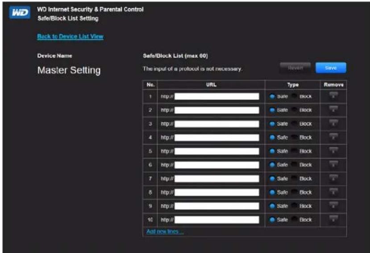Focus the URL field in row 9

(216, 206)
